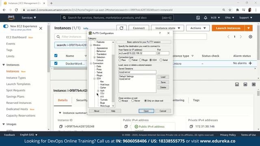Click the PuTTY dialog help question mark
The width and height of the screenshot is (260, 146).
tap(160, 33)
